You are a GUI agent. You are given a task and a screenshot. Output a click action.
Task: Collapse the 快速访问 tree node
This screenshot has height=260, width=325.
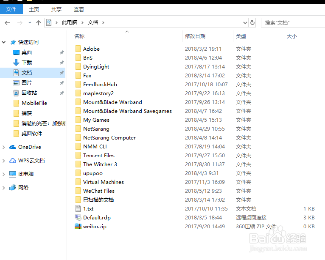[4, 42]
